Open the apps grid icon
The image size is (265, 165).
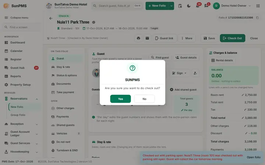[258, 6]
